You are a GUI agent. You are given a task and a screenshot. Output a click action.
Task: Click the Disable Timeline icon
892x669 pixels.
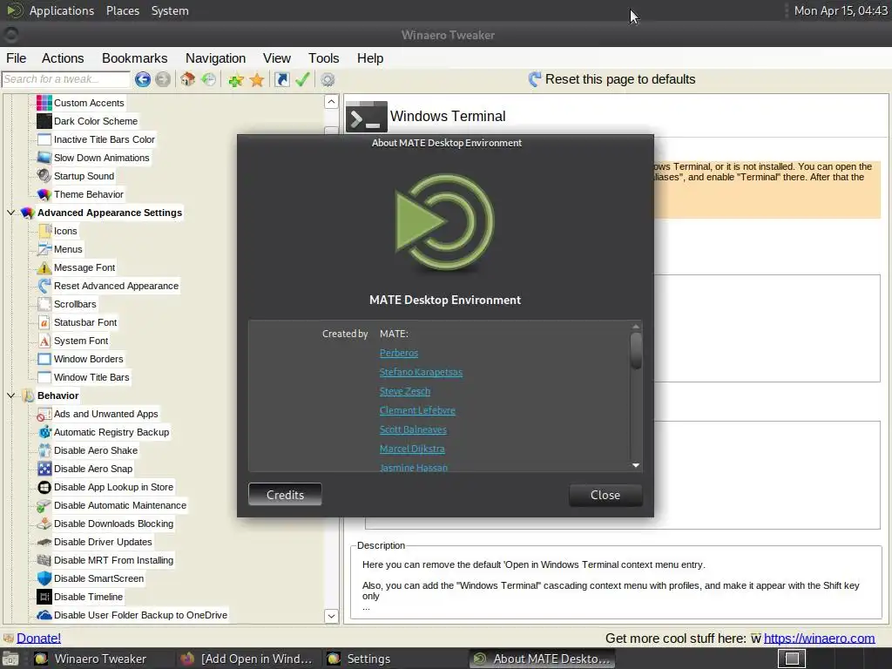(44, 597)
